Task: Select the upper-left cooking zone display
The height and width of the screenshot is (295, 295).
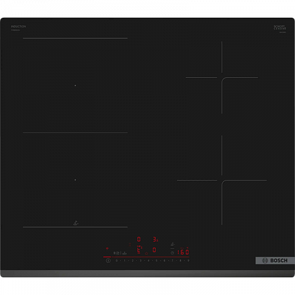Action: 139,239
